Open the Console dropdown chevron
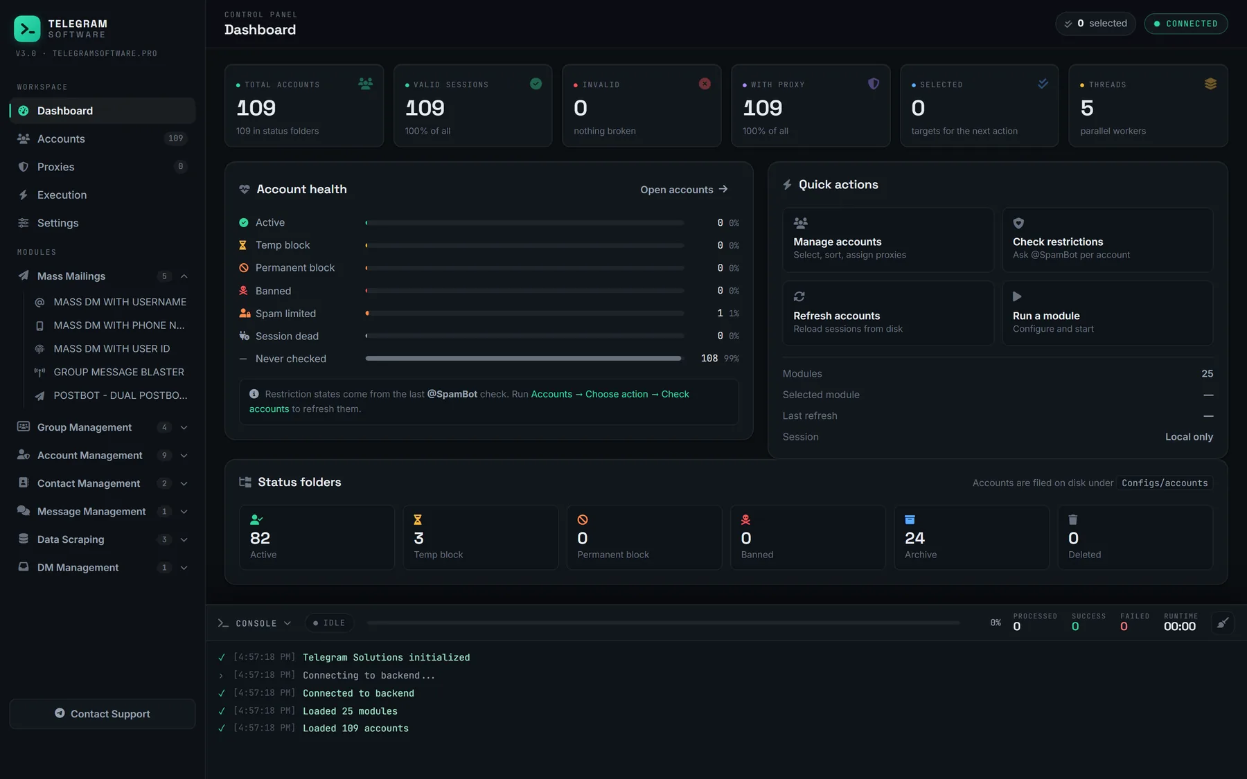Screen dimensions: 1247x779 pos(288,623)
